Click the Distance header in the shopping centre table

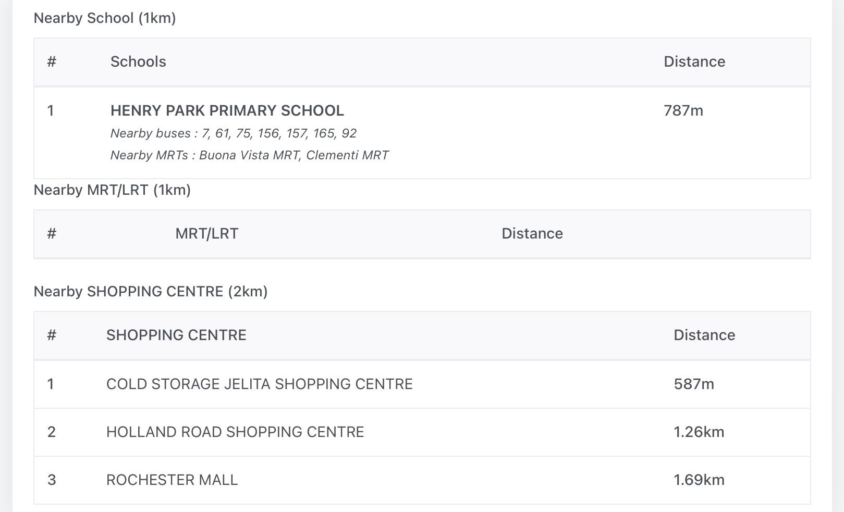point(704,335)
